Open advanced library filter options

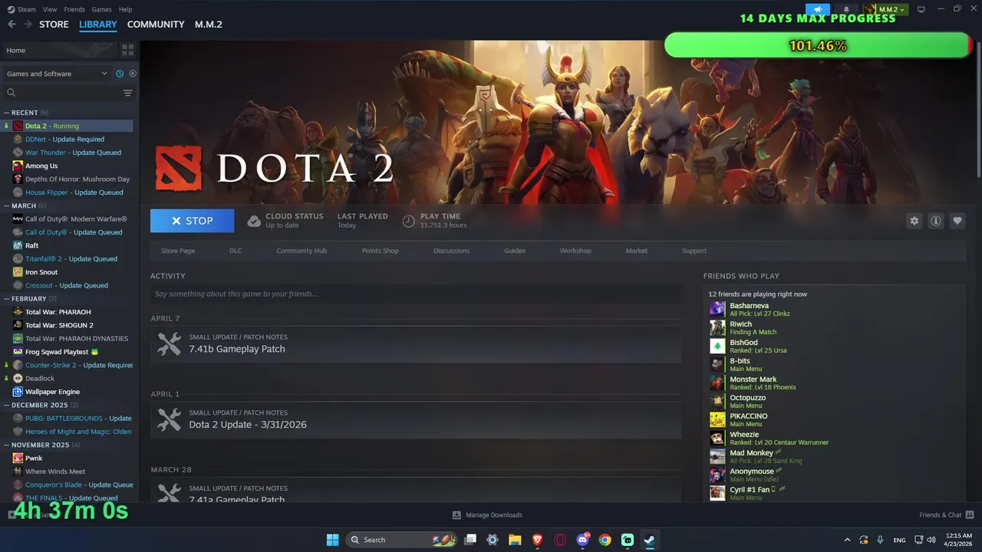tap(127, 93)
